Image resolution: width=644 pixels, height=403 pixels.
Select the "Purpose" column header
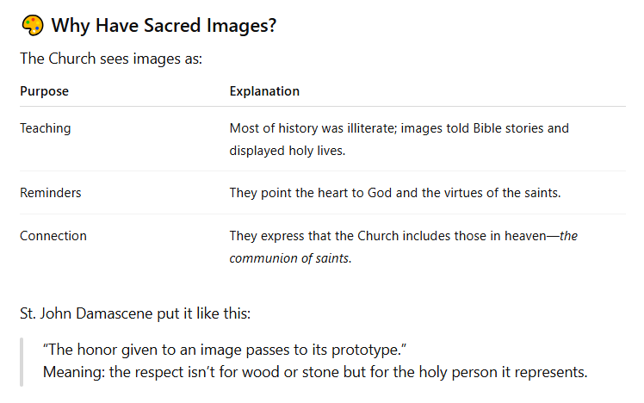(x=44, y=91)
